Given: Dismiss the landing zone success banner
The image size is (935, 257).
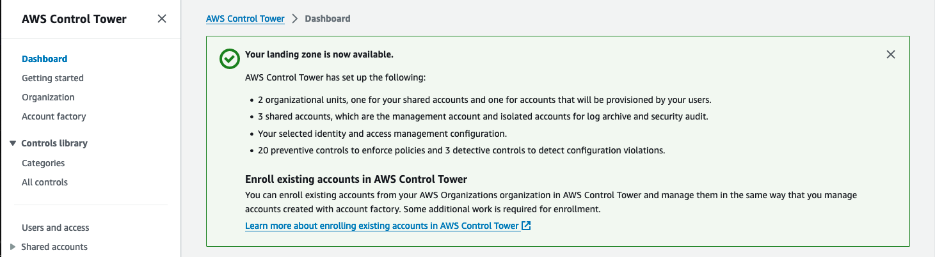Looking at the screenshot, I should tap(890, 54).
